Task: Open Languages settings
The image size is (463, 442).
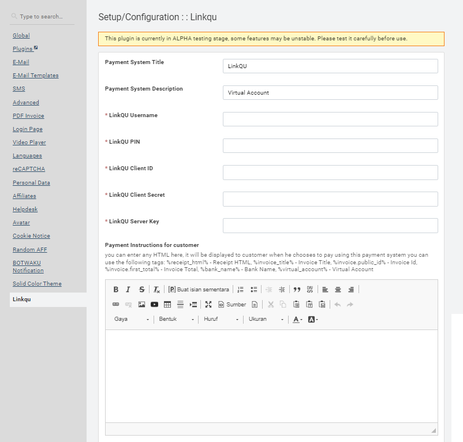Action: click(x=27, y=155)
